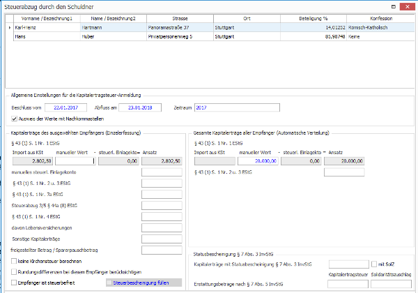Sort by Name / Bezeichnung2 column header
The width and height of the screenshot is (418, 293).
[x=114, y=18]
